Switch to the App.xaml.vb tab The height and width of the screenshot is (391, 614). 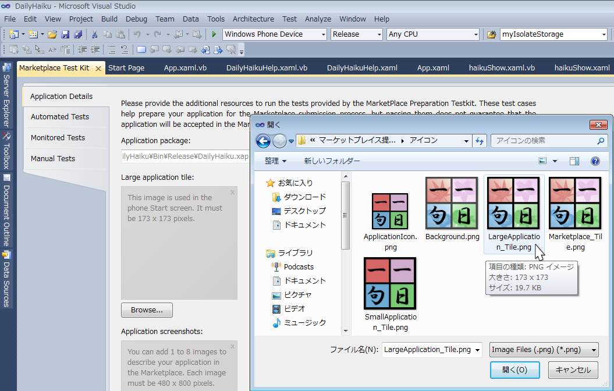click(185, 67)
